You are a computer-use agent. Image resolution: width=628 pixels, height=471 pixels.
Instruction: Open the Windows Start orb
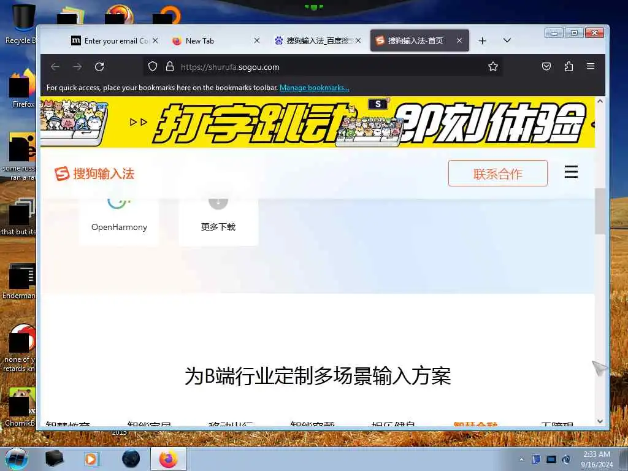pyautogui.click(x=17, y=459)
